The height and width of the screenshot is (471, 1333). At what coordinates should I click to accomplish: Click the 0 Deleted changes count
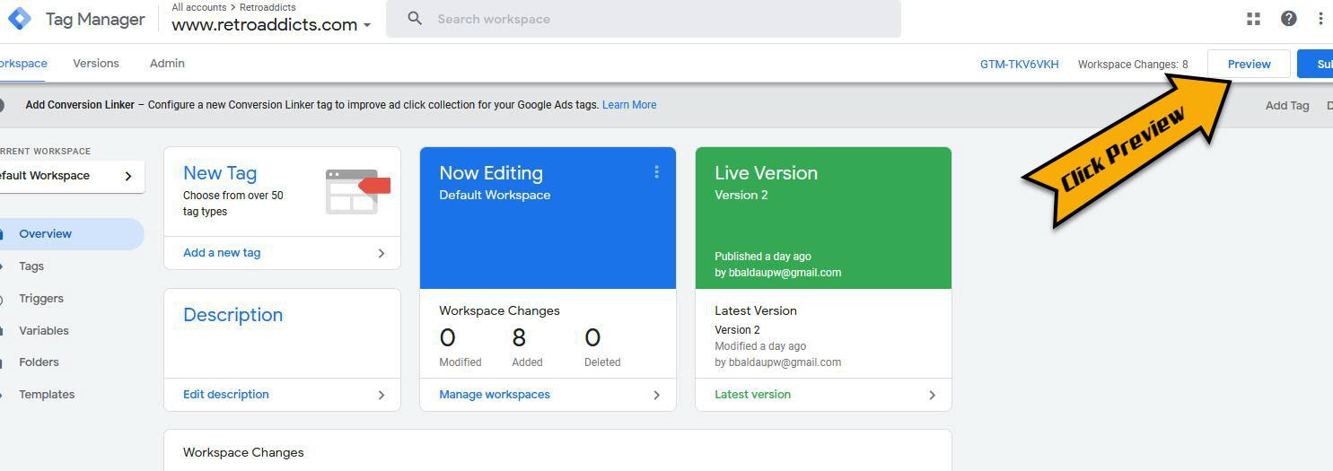[x=592, y=338]
